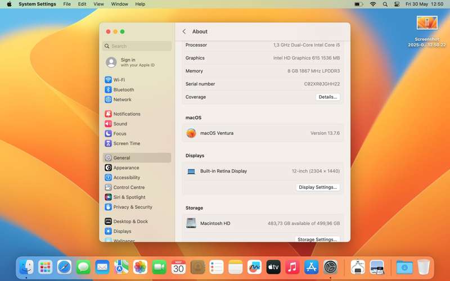
Task: Open Control Centre in menu bar
Action: click(x=397, y=4)
